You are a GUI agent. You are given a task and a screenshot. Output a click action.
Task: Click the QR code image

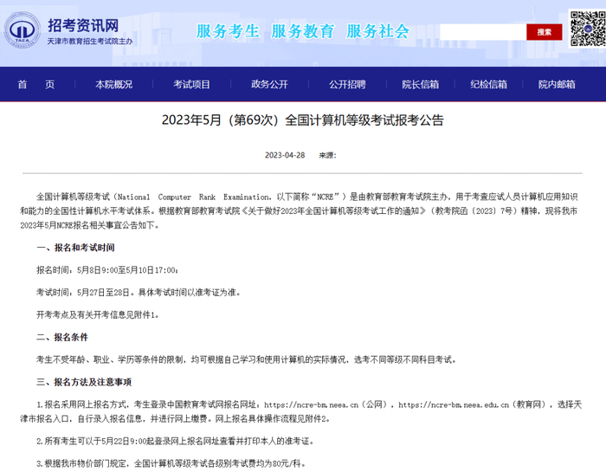586,29
